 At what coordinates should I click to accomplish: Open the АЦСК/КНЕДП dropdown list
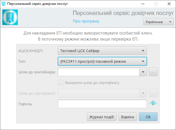[x=102, y=51]
